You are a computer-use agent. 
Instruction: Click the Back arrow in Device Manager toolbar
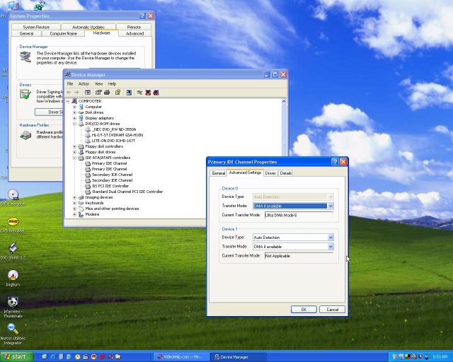click(69, 93)
